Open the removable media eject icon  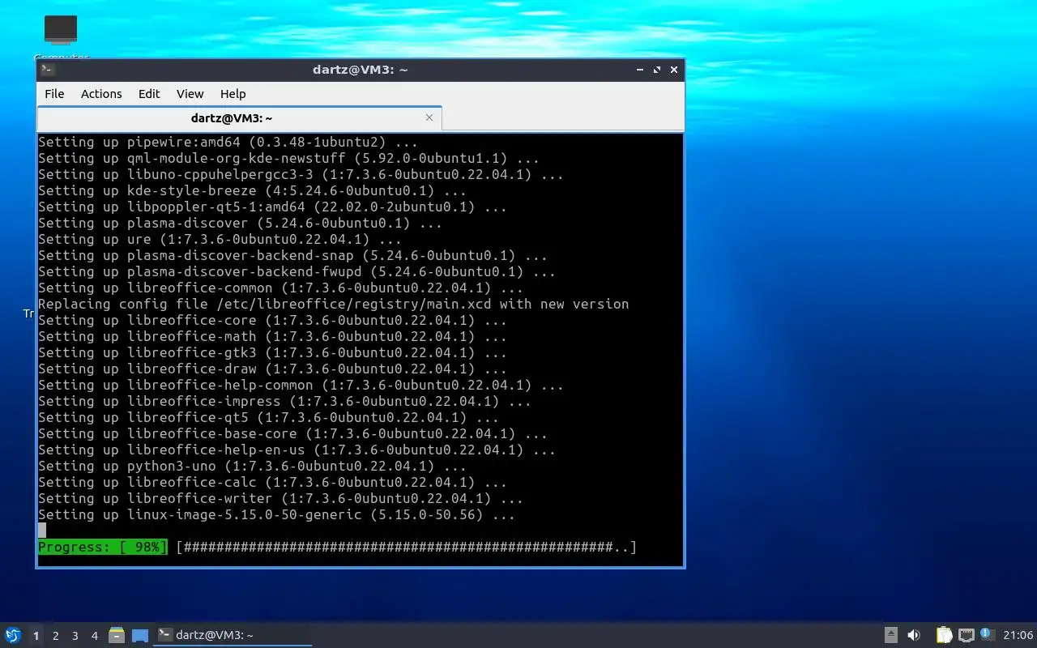click(x=890, y=635)
